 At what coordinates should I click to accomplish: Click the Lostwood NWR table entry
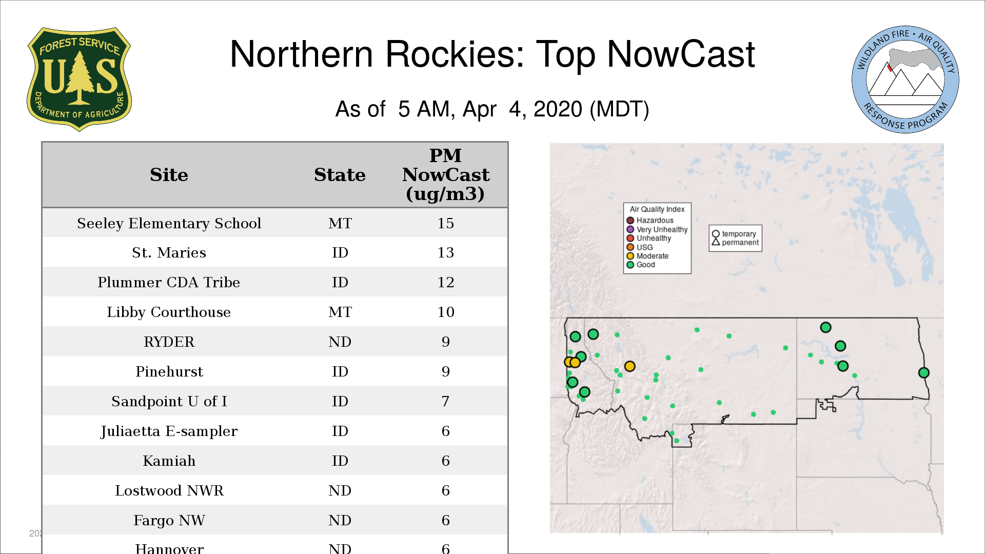click(169, 490)
